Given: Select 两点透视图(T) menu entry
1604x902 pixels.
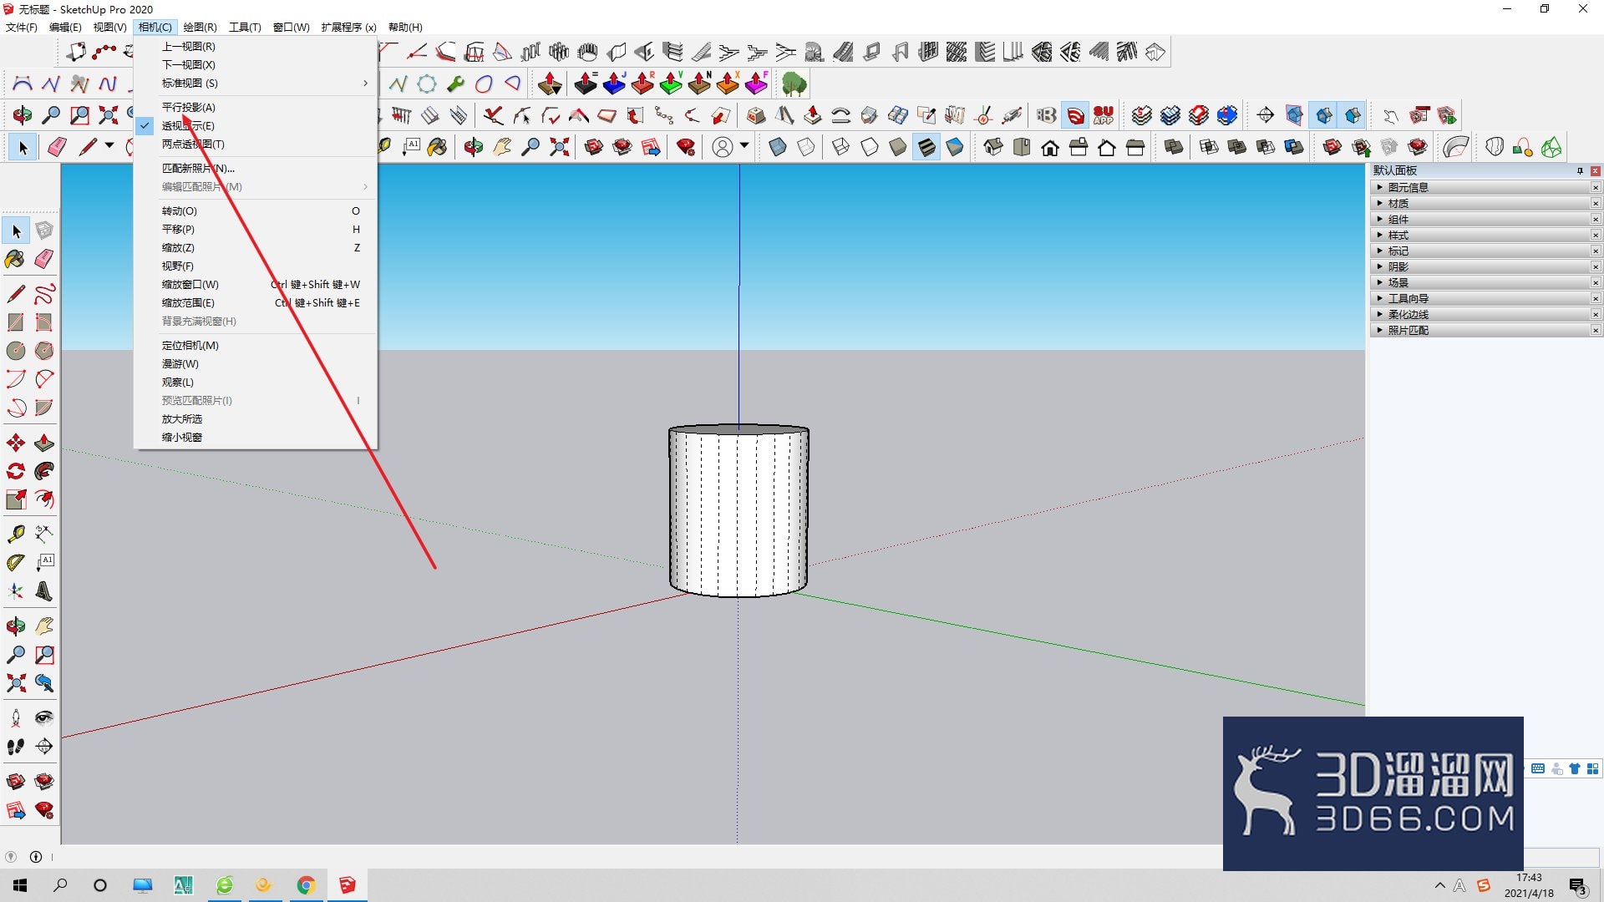Looking at the screenshot, I should [x=255, y=144].
